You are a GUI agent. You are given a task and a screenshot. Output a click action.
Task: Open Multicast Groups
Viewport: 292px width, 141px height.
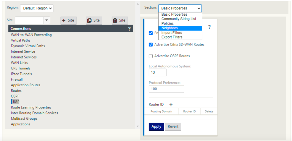tap(24, 119)
